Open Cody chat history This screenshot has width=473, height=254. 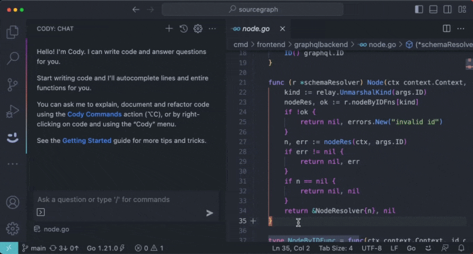pos(183,29)
